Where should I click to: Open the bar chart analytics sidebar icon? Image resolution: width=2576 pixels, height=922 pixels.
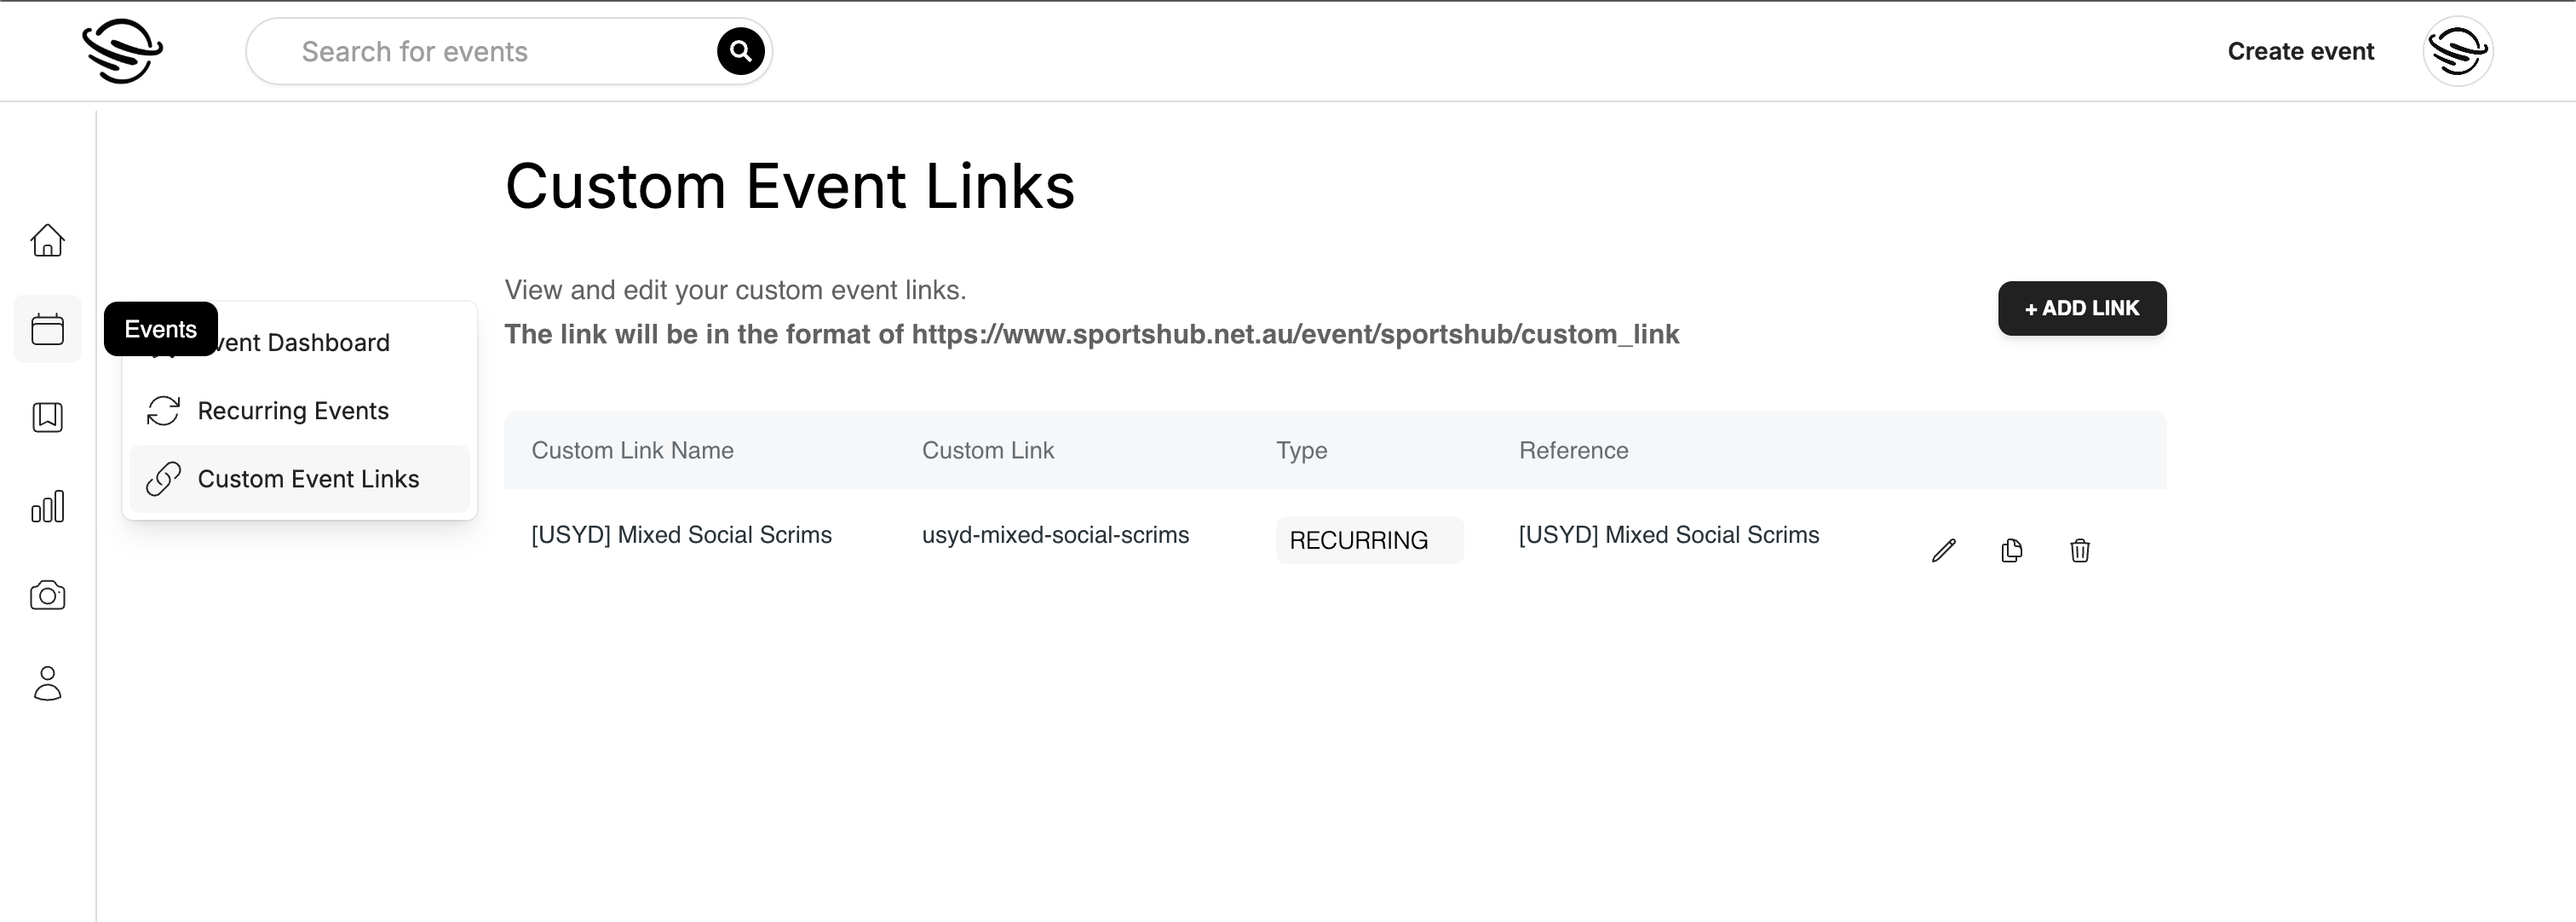[47, 506]
